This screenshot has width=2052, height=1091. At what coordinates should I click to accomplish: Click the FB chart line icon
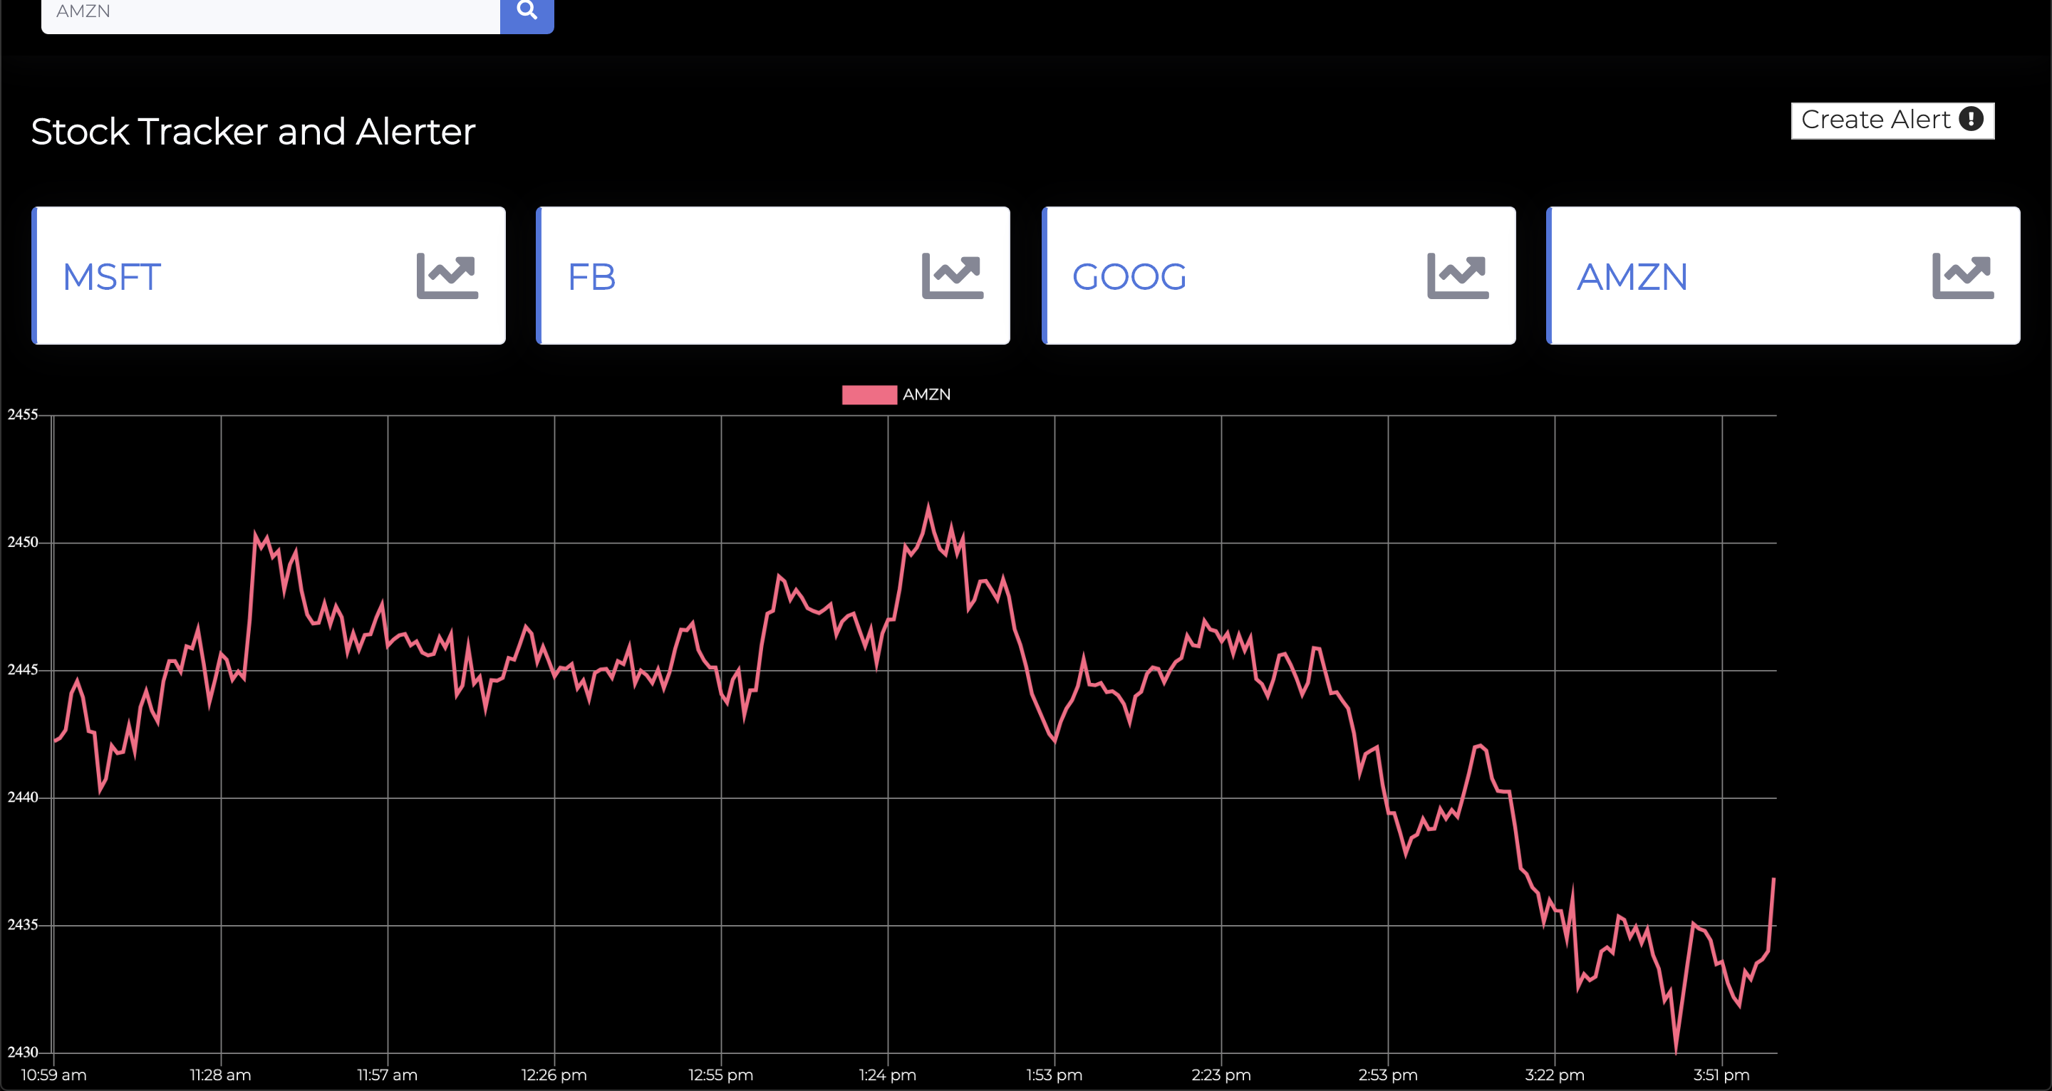click(952, 276)
